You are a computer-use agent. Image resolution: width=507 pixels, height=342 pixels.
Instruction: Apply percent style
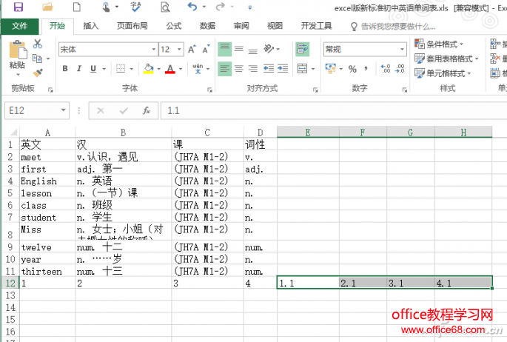352,69
